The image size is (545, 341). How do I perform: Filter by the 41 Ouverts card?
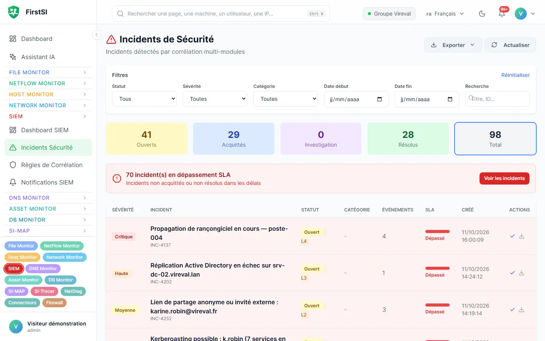(146, 139)
